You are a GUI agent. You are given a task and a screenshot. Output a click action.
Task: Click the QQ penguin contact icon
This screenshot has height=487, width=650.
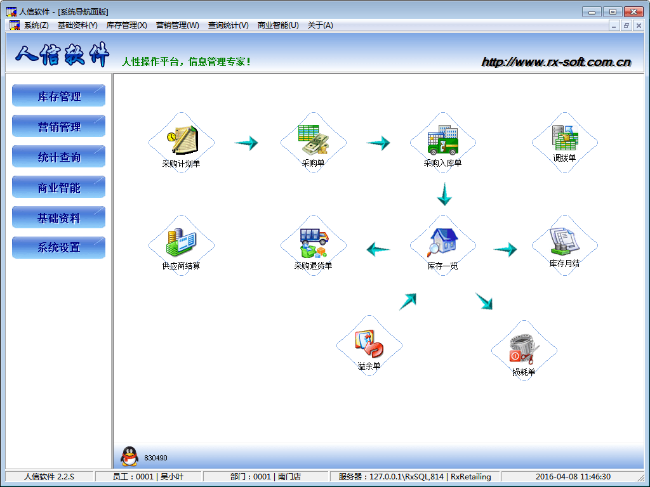click(x=129, y=457)
